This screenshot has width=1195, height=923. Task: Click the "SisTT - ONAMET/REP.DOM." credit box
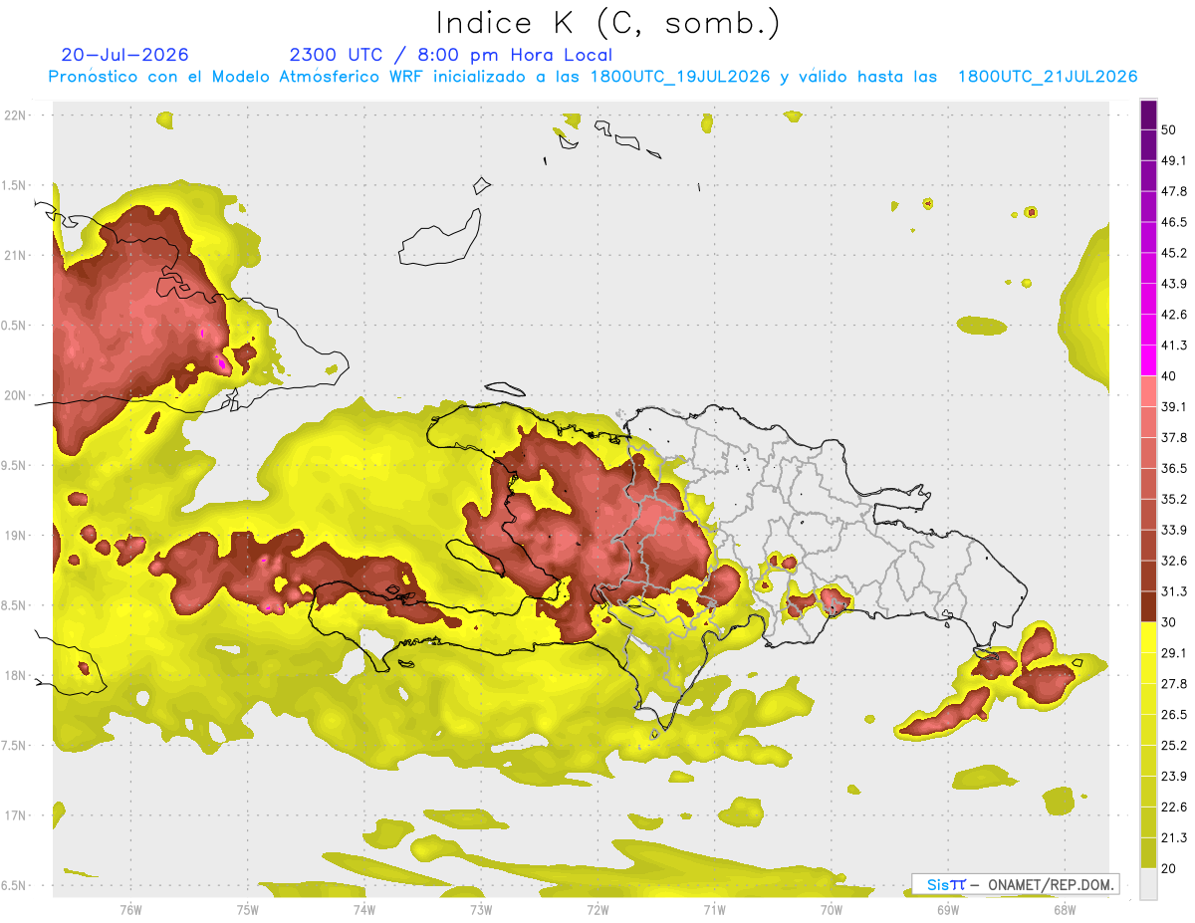(1016, 884)
